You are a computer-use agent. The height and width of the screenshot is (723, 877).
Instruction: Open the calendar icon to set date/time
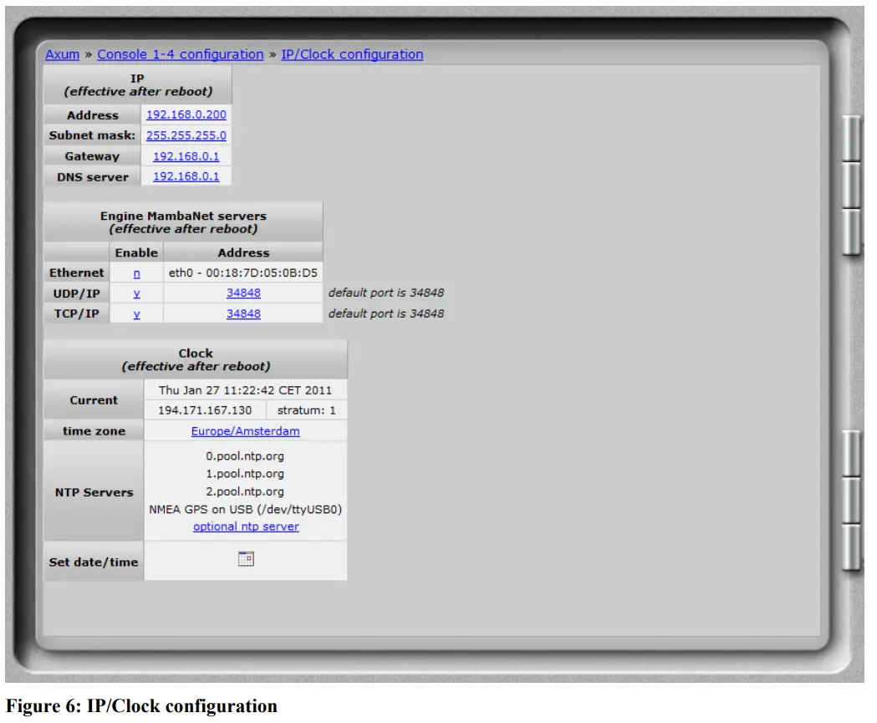click(x=246, y=558)
